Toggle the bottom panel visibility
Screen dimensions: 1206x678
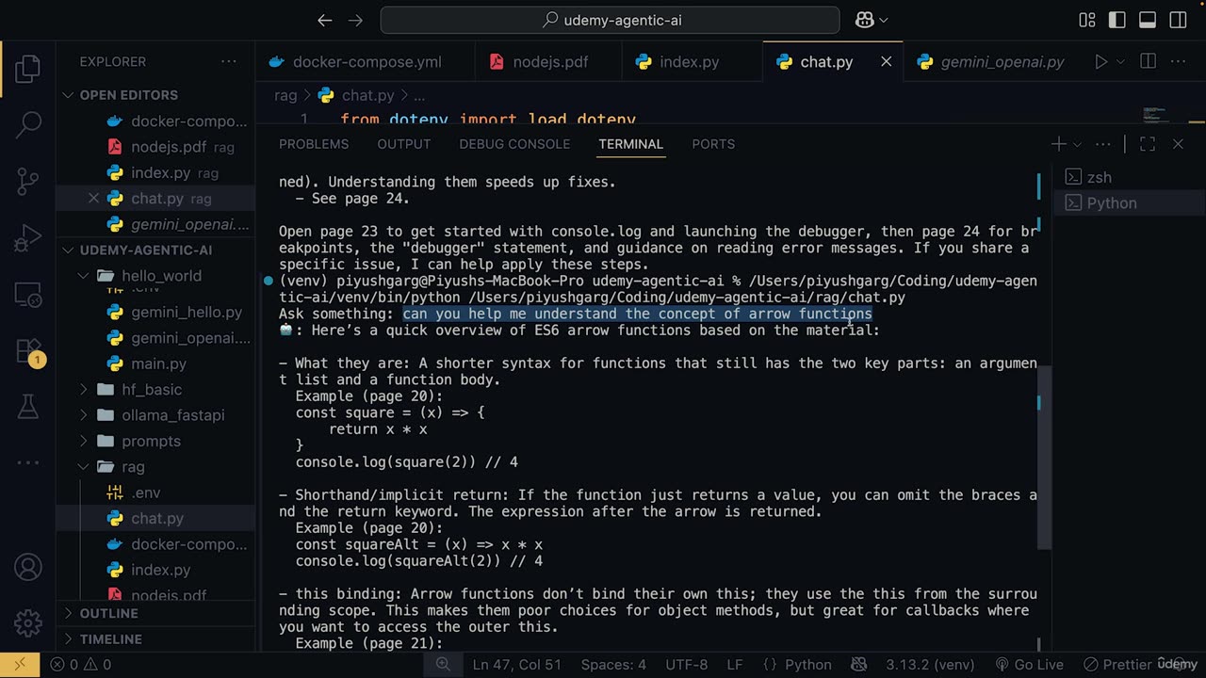tap(1148, 20)
